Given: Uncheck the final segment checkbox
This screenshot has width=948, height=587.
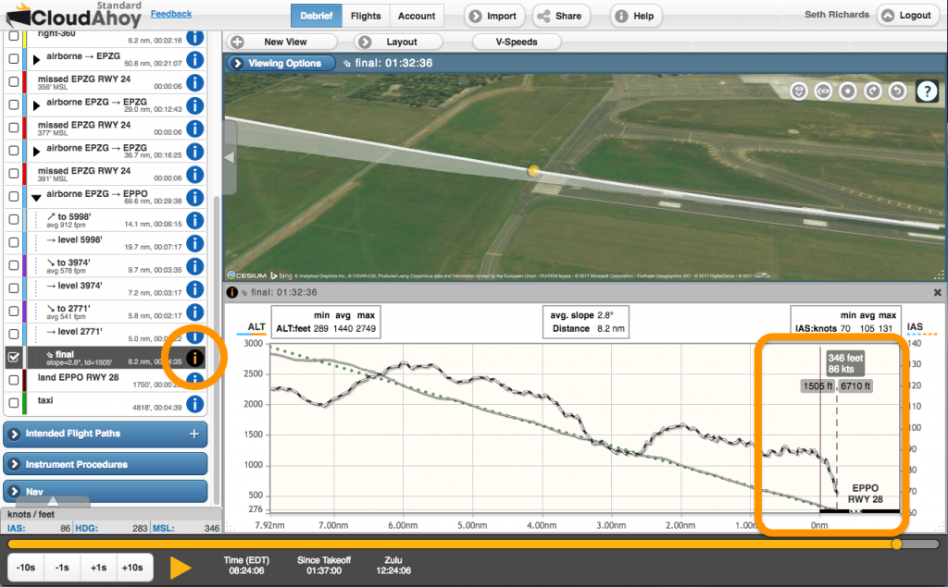Looking at the screenshot, I should pyautogui.click(x=13, y=359).
